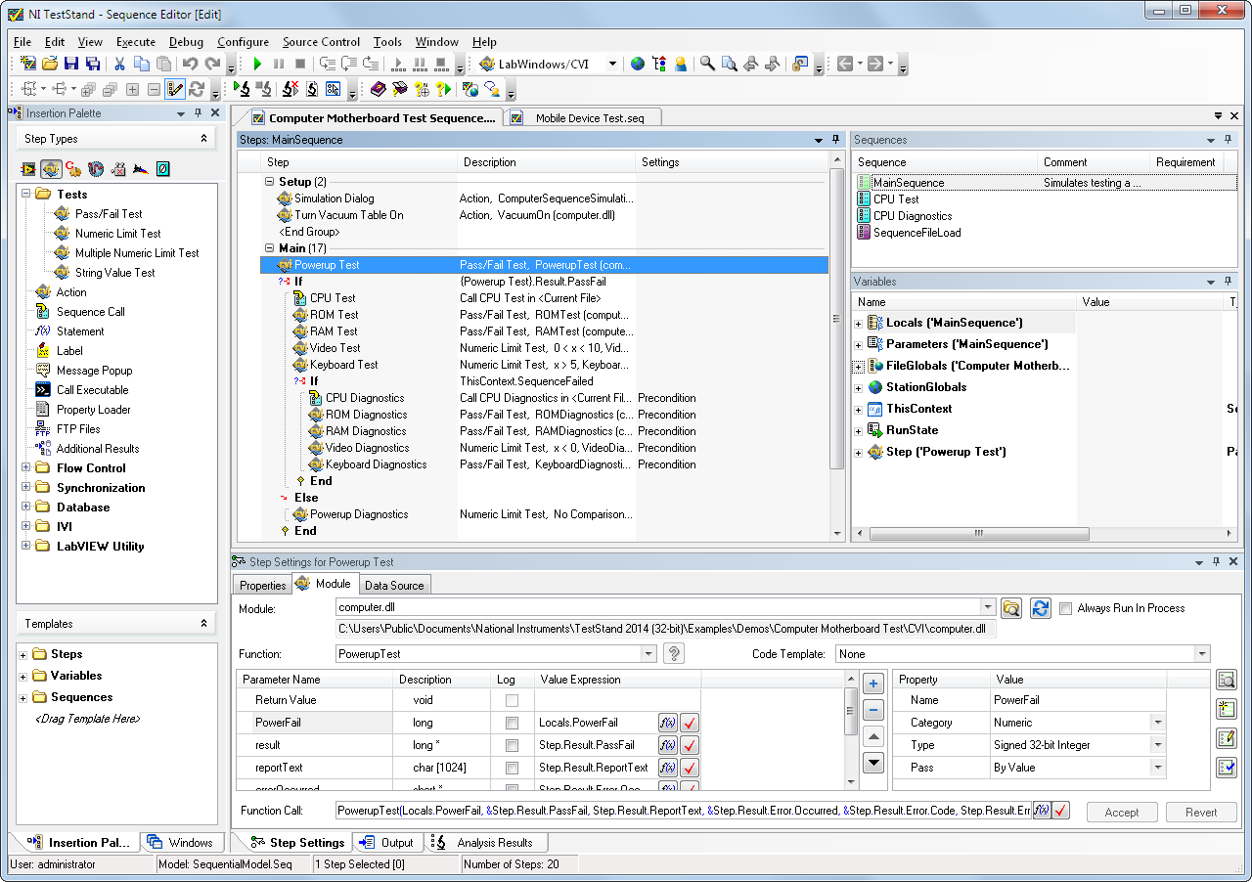Click the green Run execution button

(257, 64)
